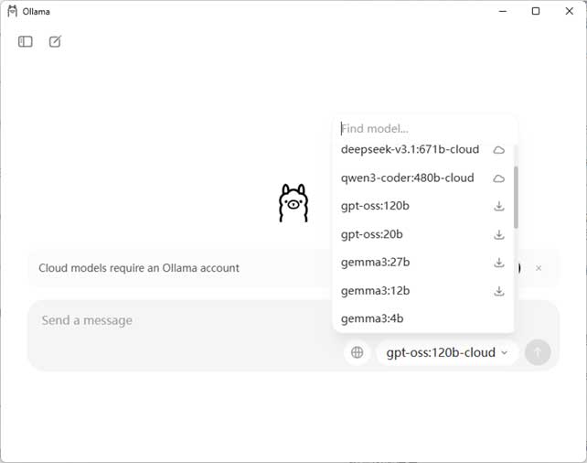587x463 pixels.
Task: Toggle web search globe button
Action: [358, 352]
